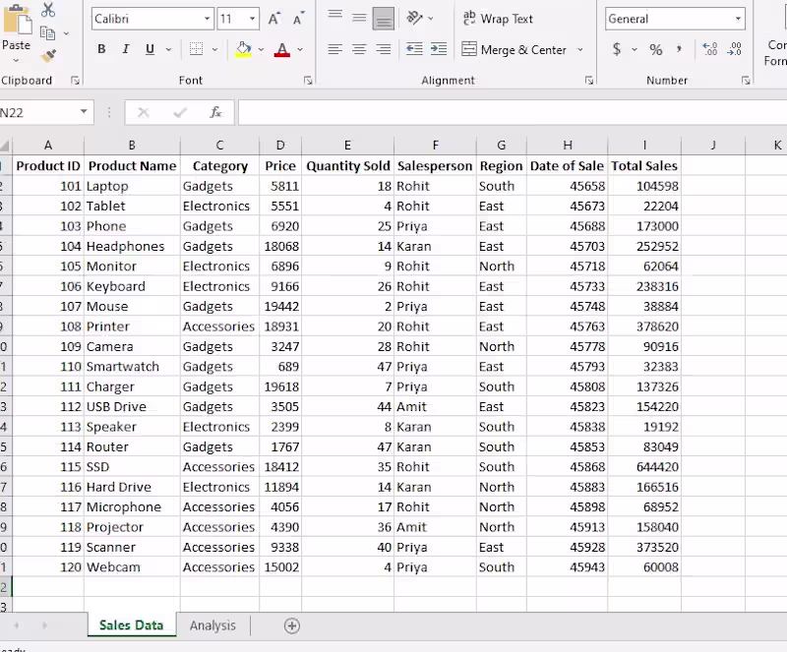Toggle Bold formatting

tap(101, 49)
